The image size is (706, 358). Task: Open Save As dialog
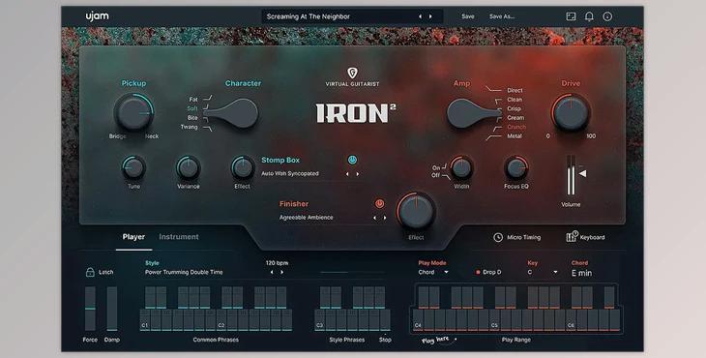coord(502,16)
